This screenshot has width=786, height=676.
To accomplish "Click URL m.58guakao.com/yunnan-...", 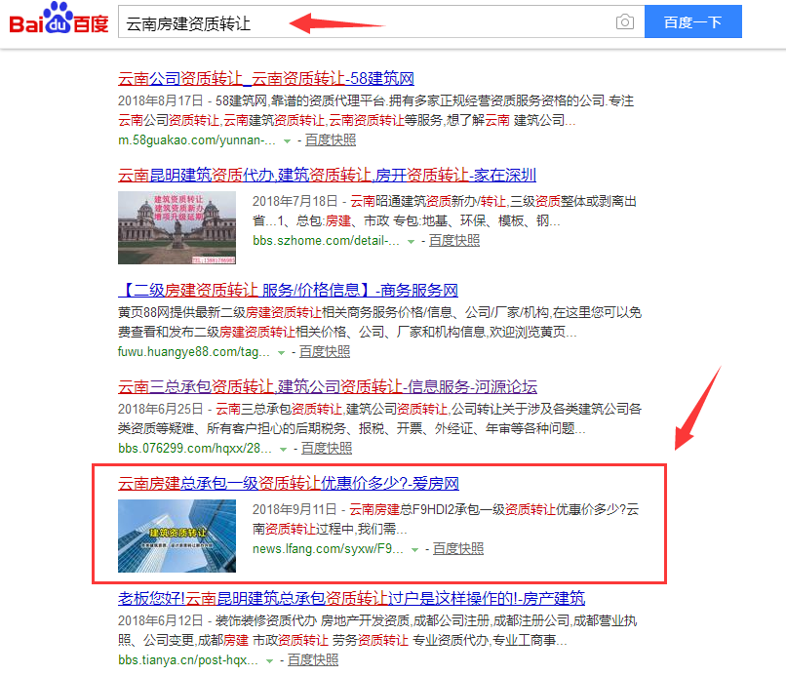I will pos(197,140).
